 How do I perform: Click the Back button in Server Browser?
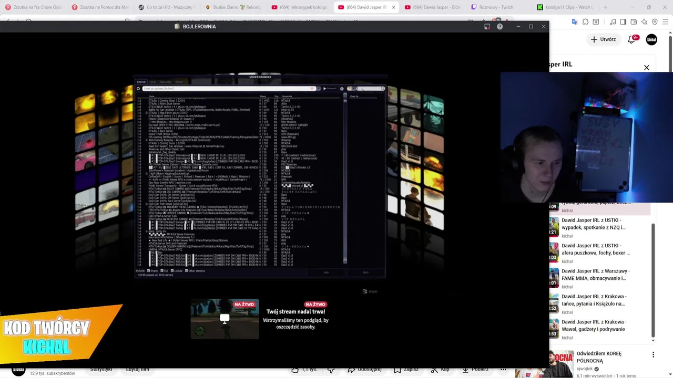365,272
